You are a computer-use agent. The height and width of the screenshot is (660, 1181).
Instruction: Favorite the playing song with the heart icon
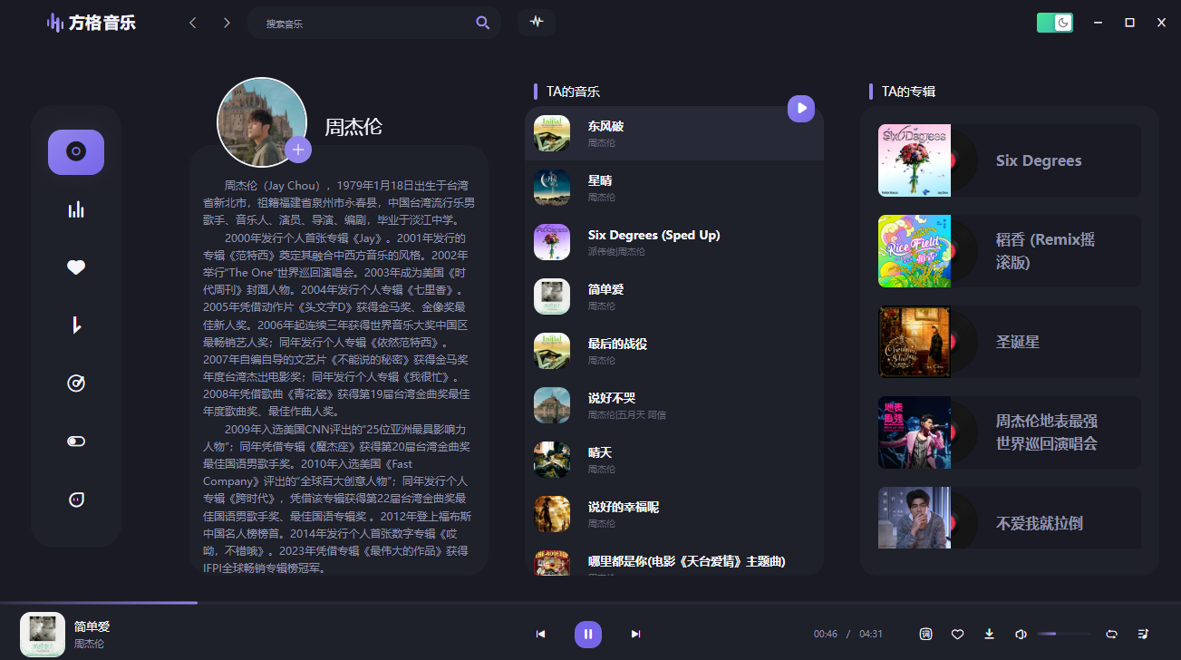coord(958,635)
